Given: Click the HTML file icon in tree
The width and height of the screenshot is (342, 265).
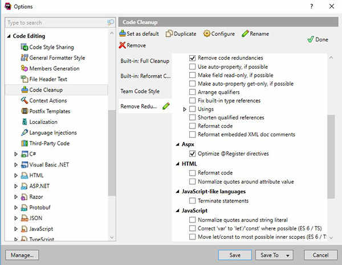Looking at the screenshot, I should click(25, 175).
